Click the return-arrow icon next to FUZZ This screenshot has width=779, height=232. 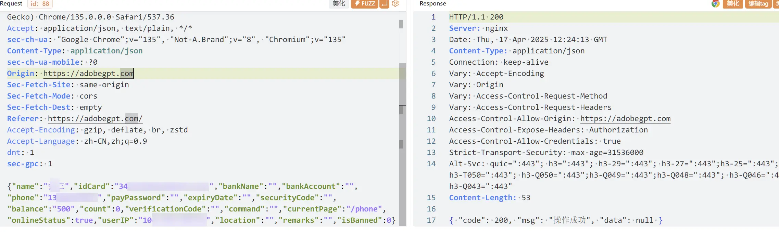click(x=385, y=4)
